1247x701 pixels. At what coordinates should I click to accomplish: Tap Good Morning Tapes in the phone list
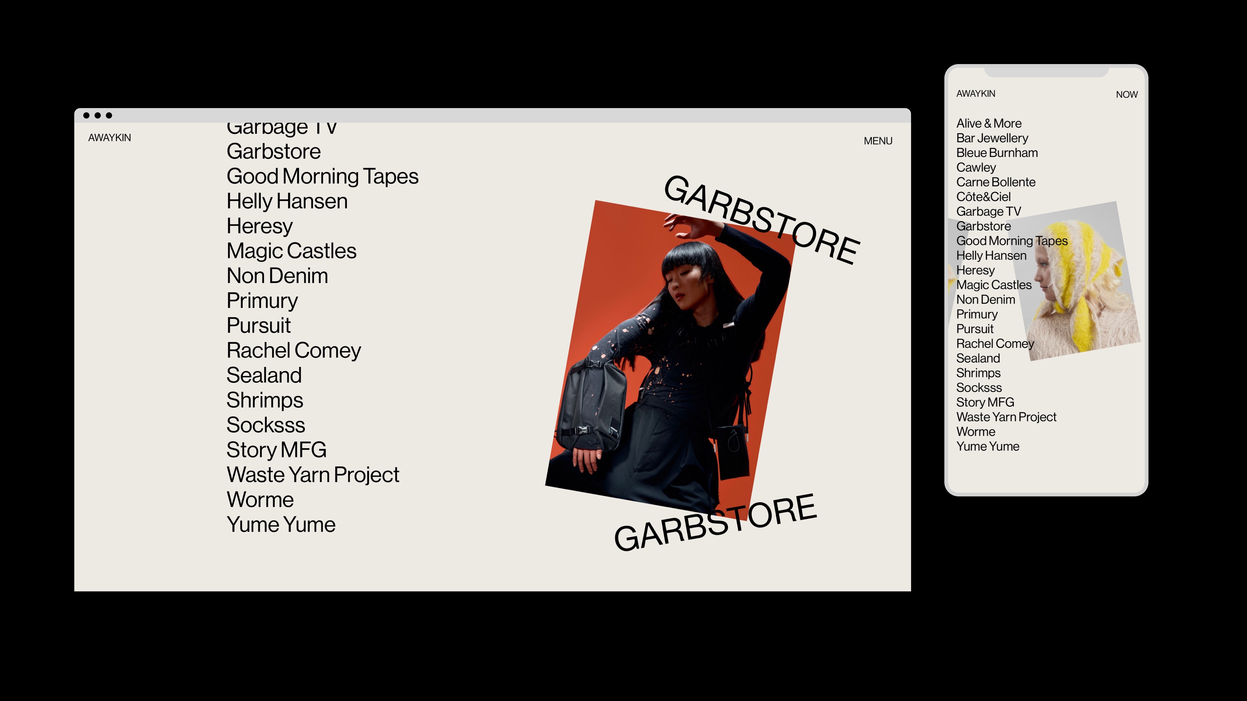click(1012, 241)
